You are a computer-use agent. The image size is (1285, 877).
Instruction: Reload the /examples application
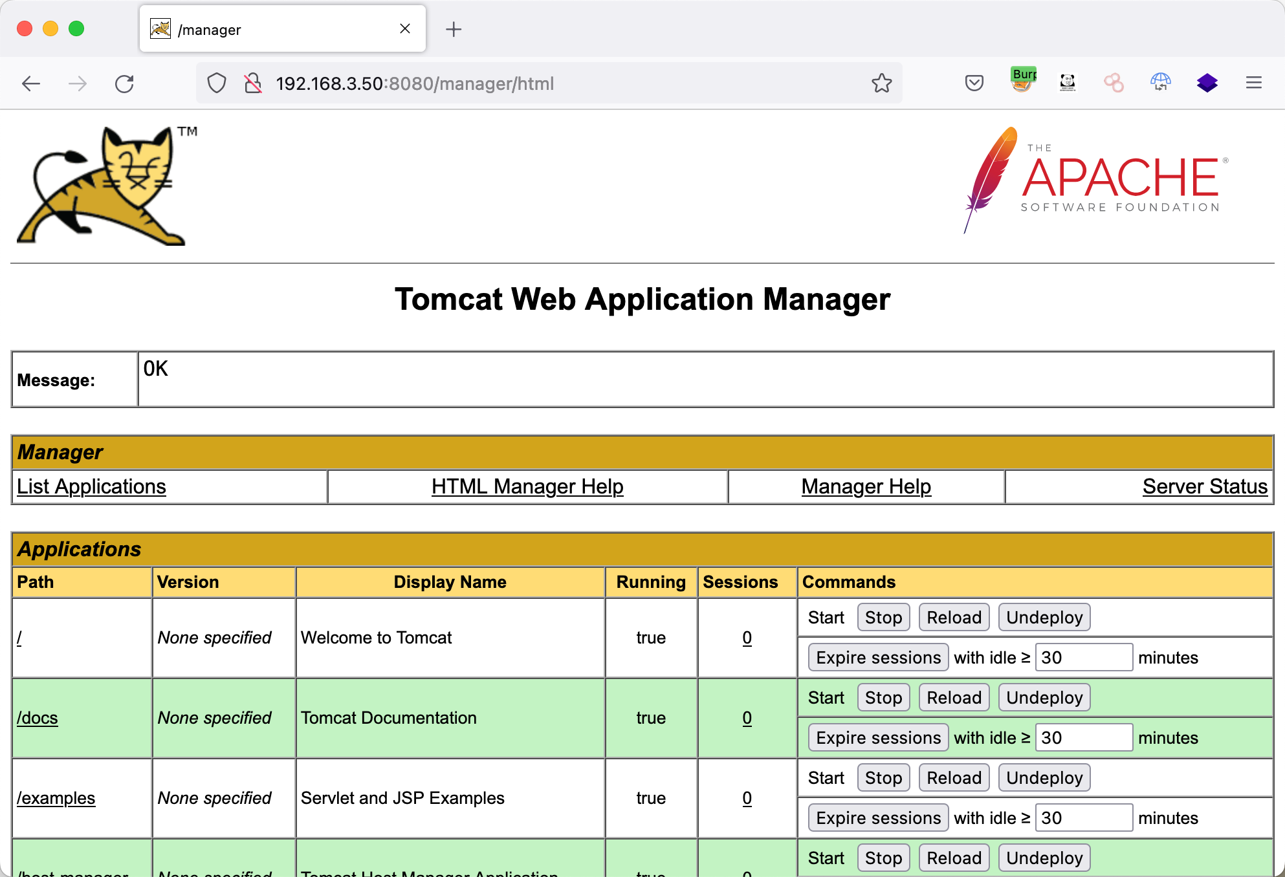pyautogui.click(x=954, y=778)
